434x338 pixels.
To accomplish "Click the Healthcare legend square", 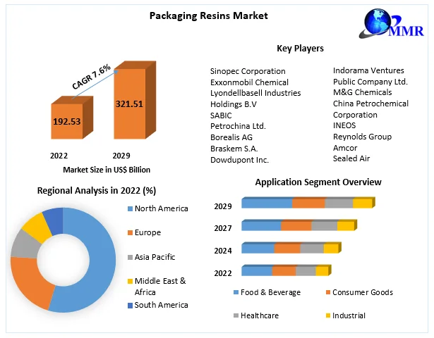I will click(x=235, y=315).
